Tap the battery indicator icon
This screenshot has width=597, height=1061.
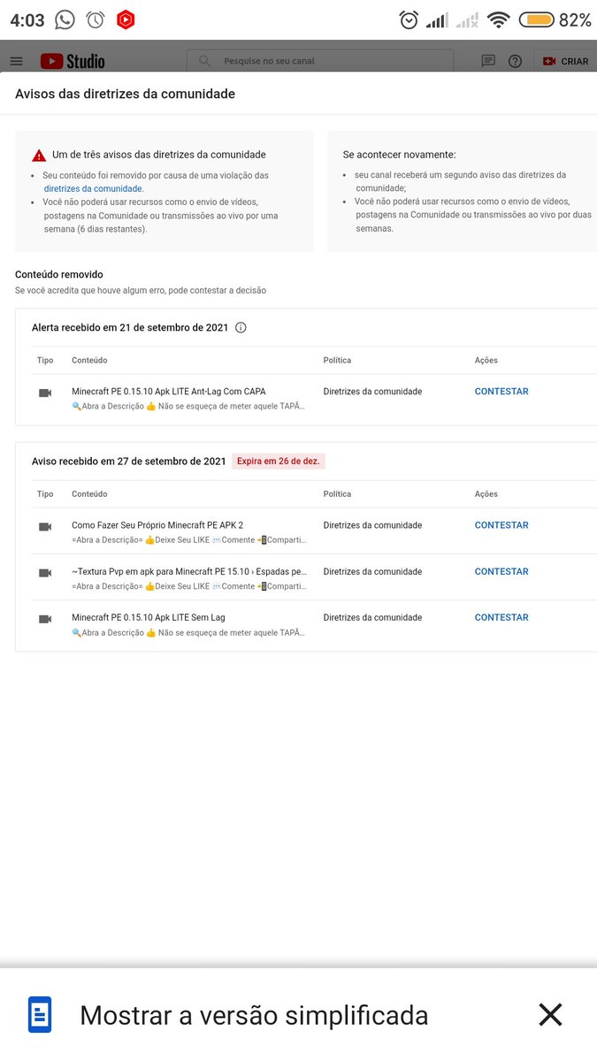(536, 19)
